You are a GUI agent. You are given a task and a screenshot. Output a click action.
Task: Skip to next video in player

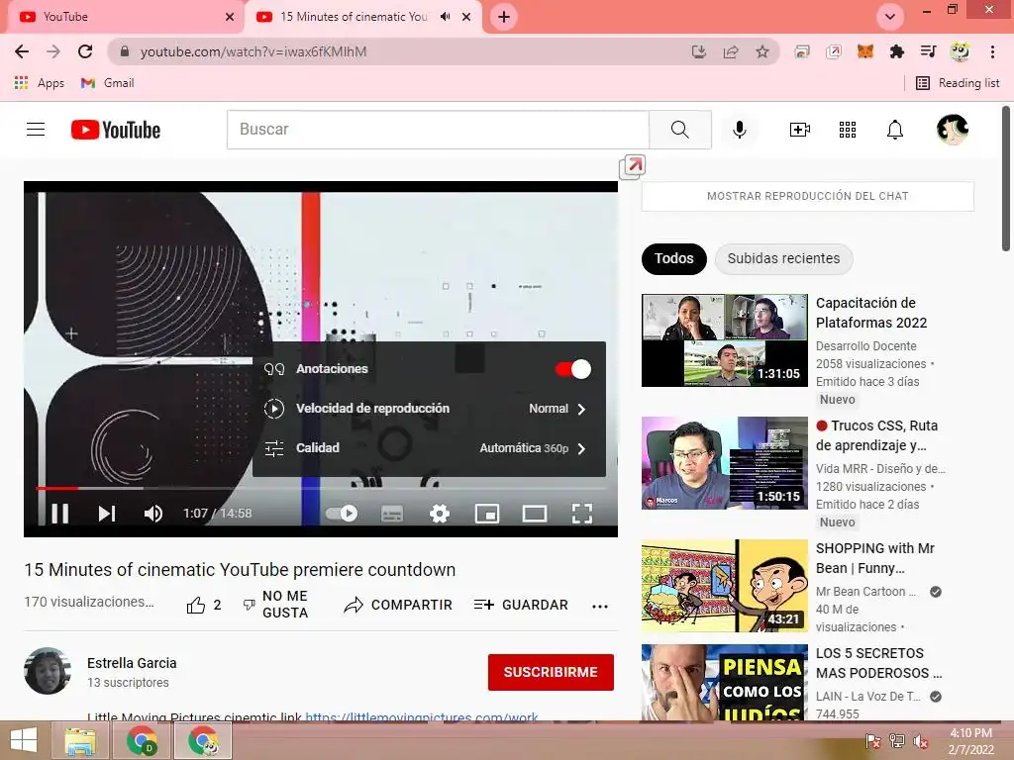pos(107,514)
